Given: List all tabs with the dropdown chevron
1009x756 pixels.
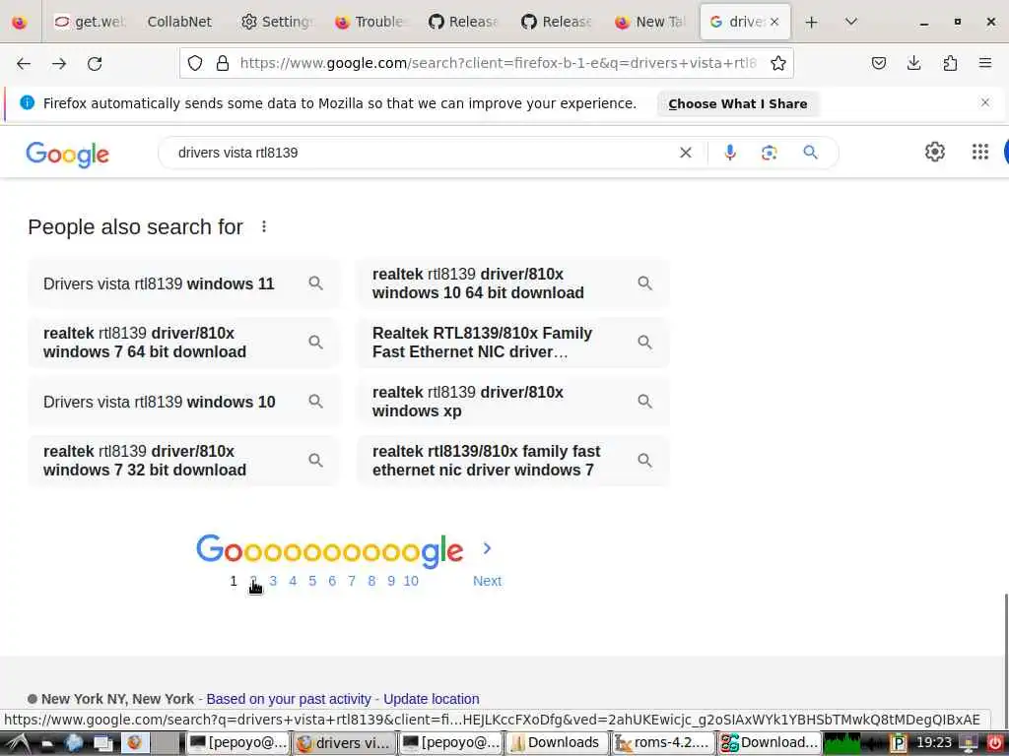Looking at the screenshot, I should [x=850, y=22].
